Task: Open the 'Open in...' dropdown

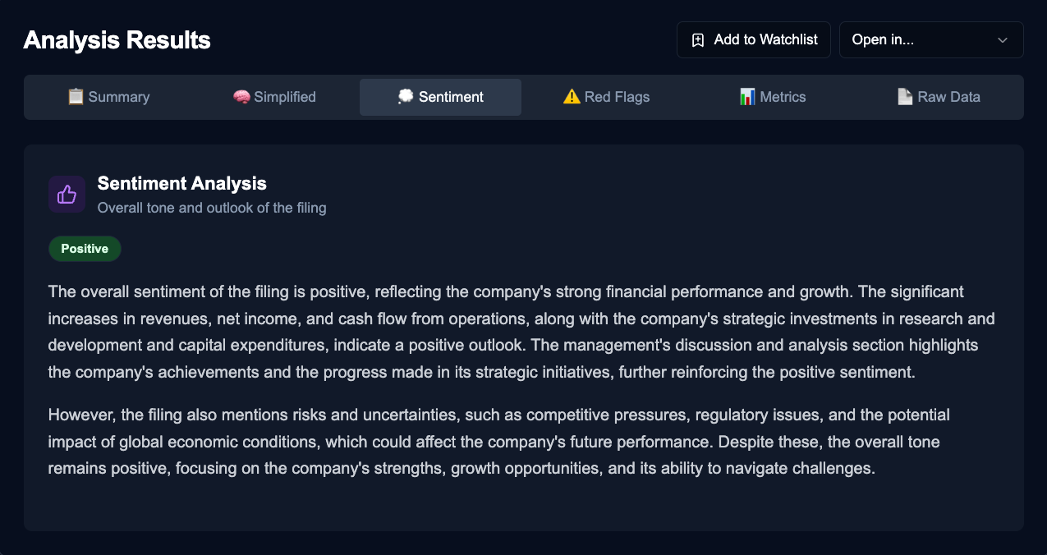Action: (930, 39)
